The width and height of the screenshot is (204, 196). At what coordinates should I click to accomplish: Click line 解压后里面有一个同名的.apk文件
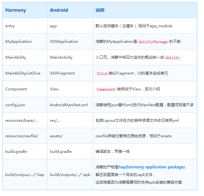click(125, 175)
